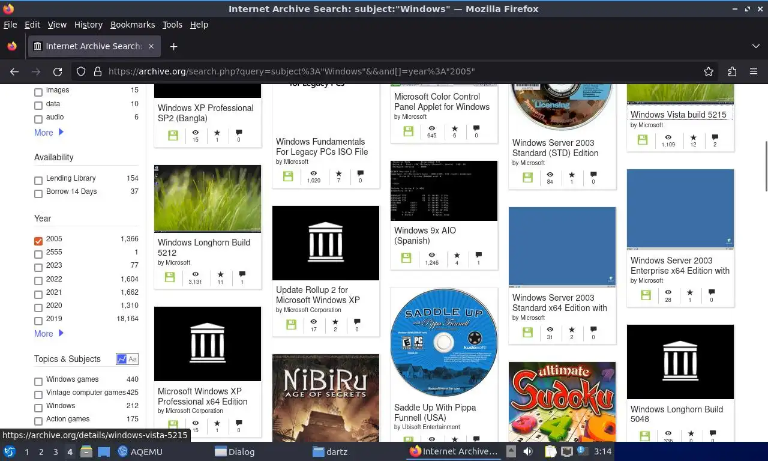This screenshot has height=461, width=768.
Task: Click reviews icon on Color Control Panel card
Action: point(476,128)
